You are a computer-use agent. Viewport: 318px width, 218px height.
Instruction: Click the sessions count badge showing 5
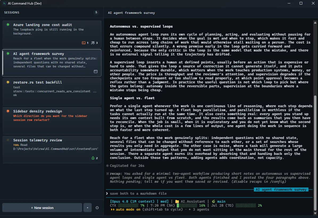[x=96, y=12]
